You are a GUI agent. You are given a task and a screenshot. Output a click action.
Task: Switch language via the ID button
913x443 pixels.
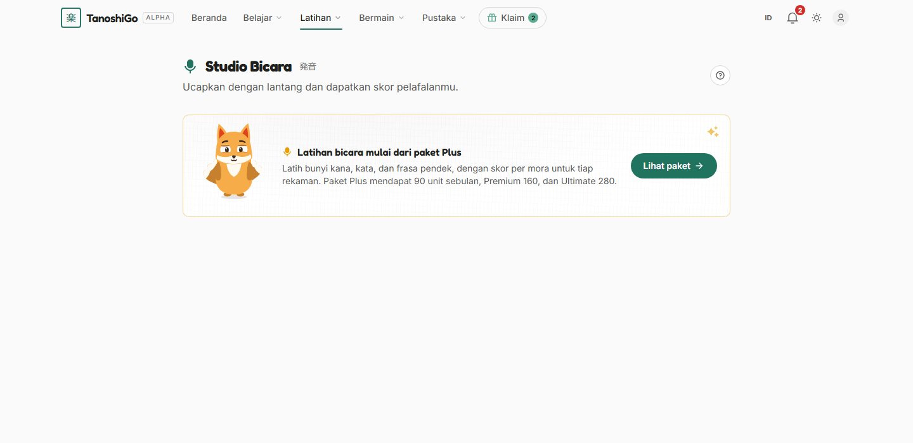768,18
